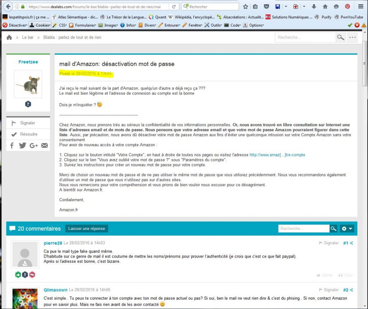Mark the thread as resolved with Résoudre
Image resolution: width=368 pixels, height=309 pixels.
(28, 134)
